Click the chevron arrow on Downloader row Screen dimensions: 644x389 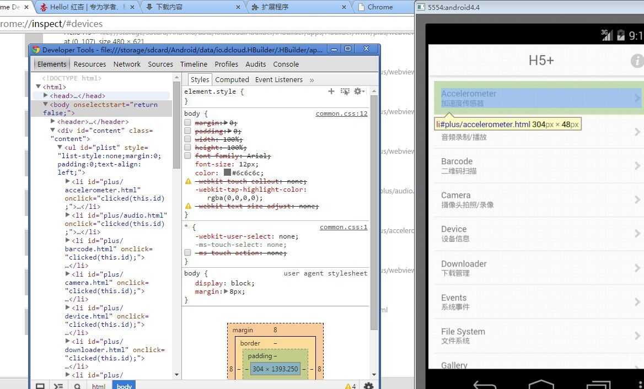click(637, 268)
